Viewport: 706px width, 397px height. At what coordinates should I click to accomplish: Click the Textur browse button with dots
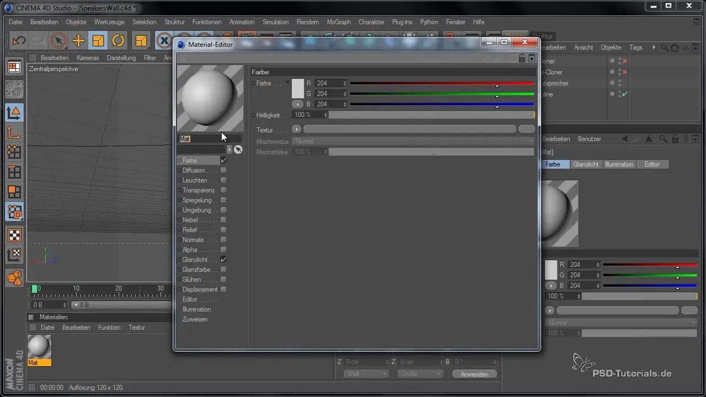pyautogui.click(x=526, y=129)
